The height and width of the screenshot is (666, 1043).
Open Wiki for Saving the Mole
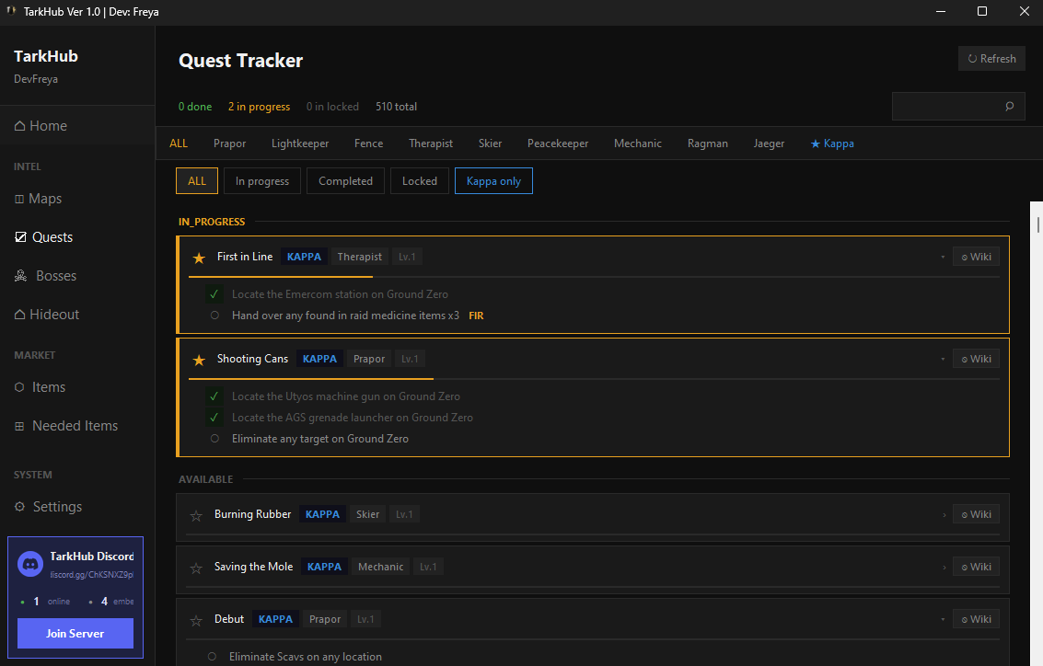[x=976, y=567]
